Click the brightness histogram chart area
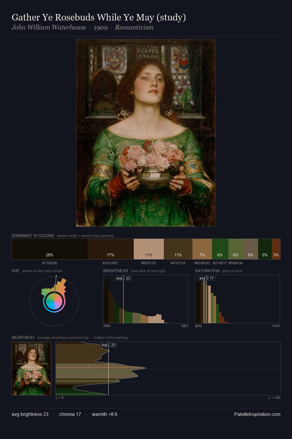This screenshot has height=439, width=292. (146, 299)
